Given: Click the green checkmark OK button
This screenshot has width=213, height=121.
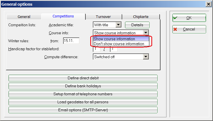Looking at the screenshot, I should [x=189, y=18].
